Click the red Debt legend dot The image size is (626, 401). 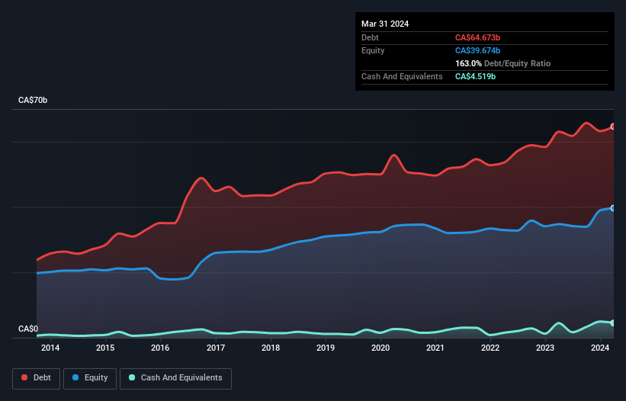coord(24,377)
